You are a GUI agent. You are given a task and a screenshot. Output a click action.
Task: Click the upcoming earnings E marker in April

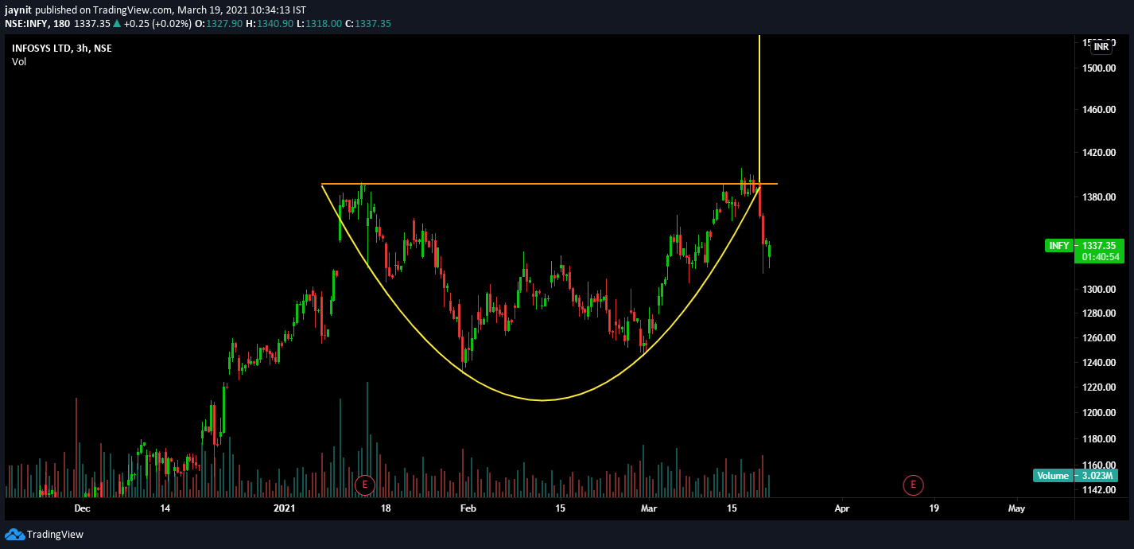(x=913, y=484)
